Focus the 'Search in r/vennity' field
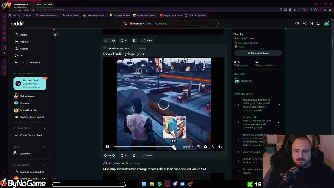Image resolution: width=334 pixels, height=188 pixels. [x=181, y=23]
